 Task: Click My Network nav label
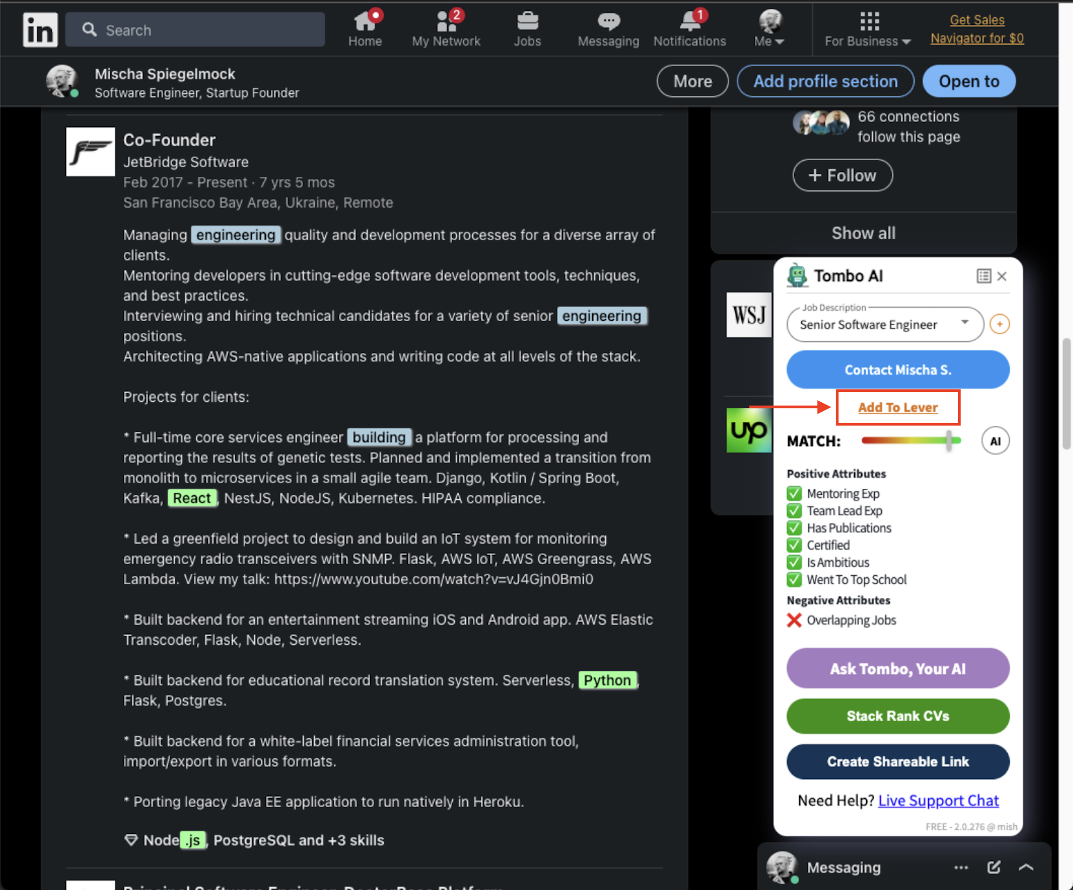(446, 42)
